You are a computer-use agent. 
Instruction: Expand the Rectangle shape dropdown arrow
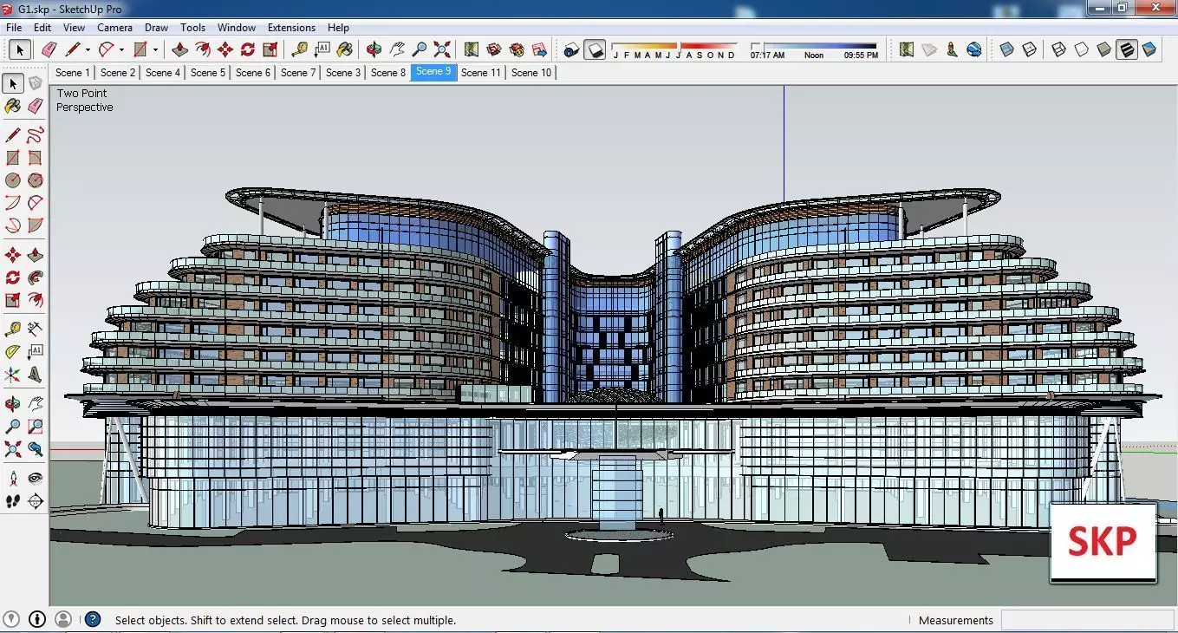pyautogui.click(x=155, y=50)
